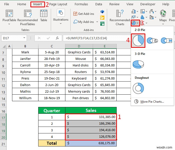Select the Bar of Pie chart option
The height and width of the screenshot is (150, 175).
click(x=166, y=41)
